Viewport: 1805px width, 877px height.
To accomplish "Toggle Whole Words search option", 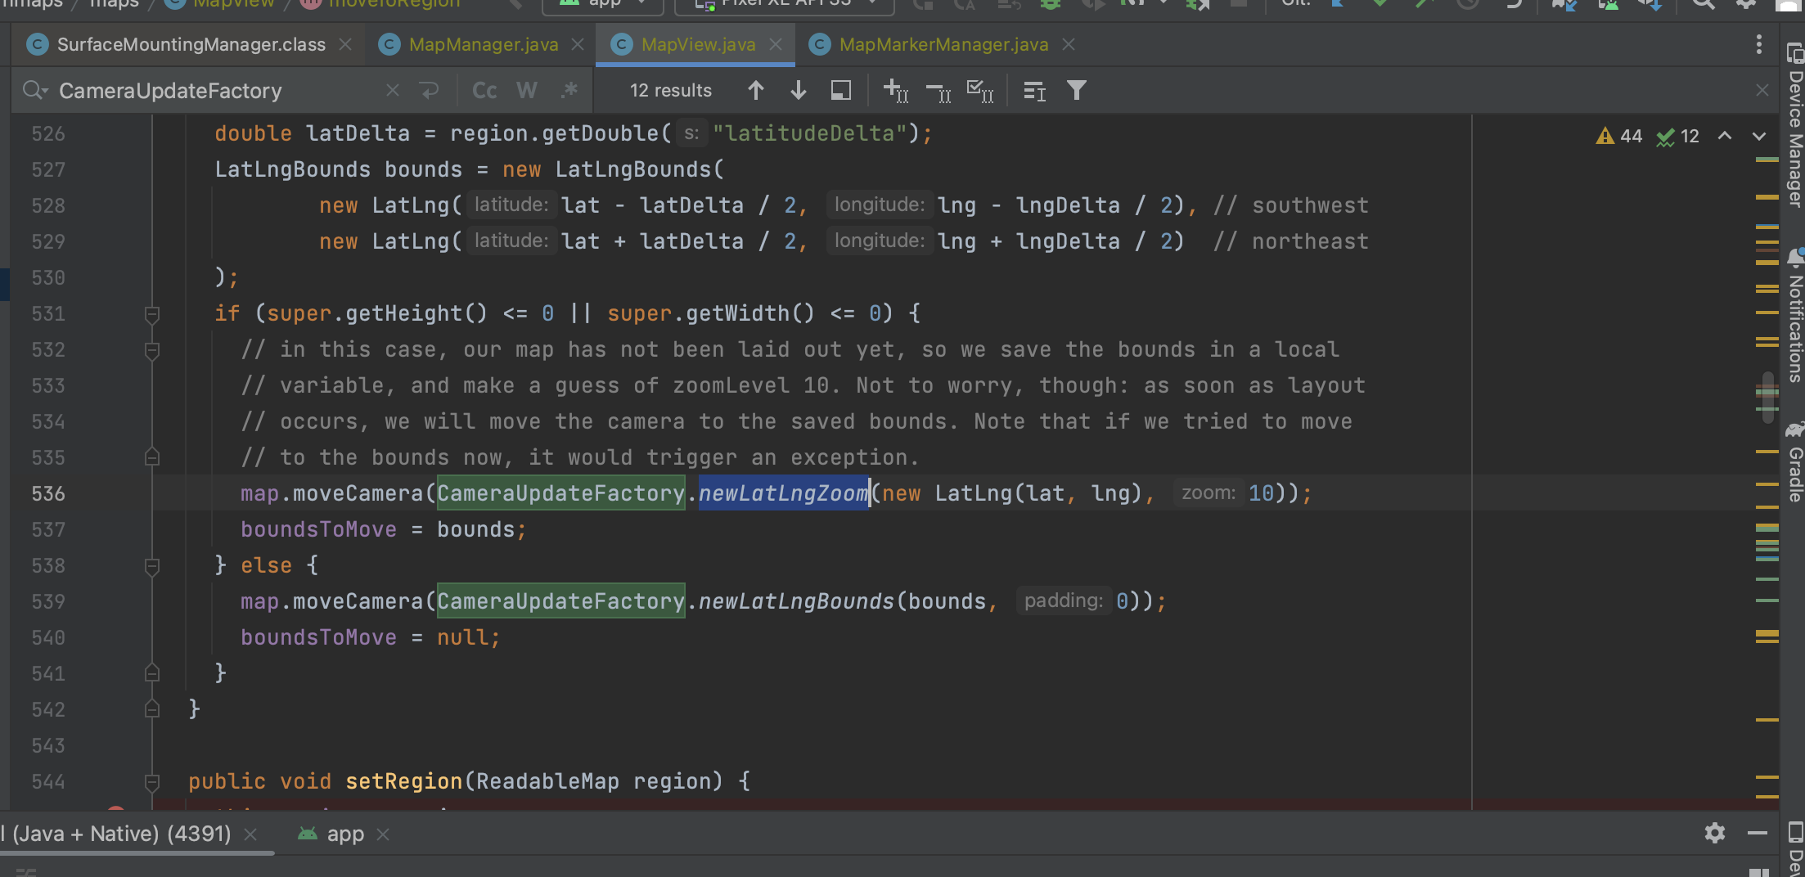I will point(526,90).
